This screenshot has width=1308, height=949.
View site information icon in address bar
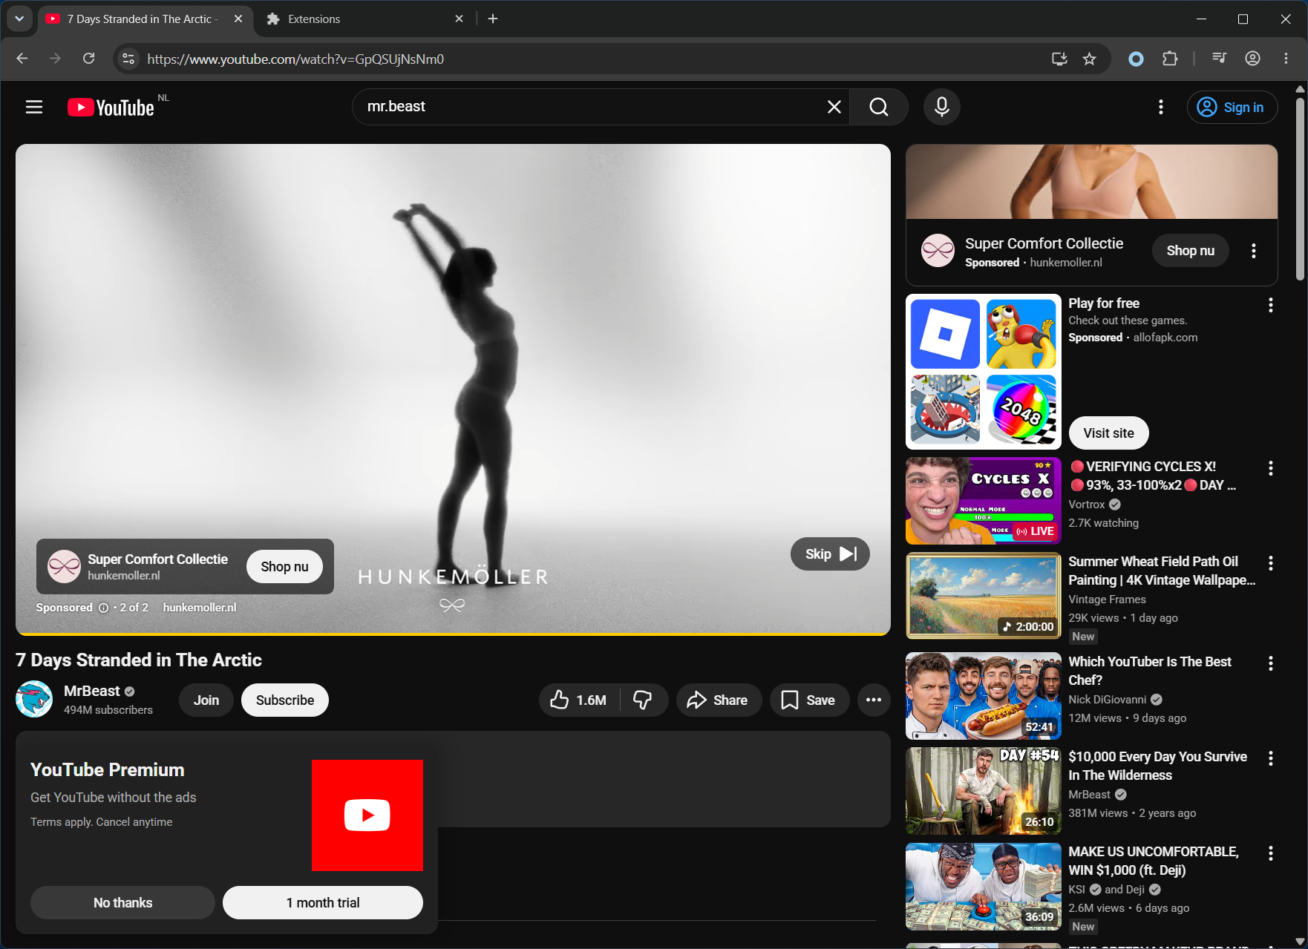128,59
